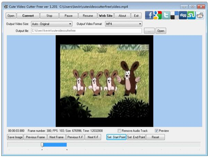The width and height of the screenshot is (209, 157).
Task: Share via the Reddit alien icon
Action: tap(200, 15)
